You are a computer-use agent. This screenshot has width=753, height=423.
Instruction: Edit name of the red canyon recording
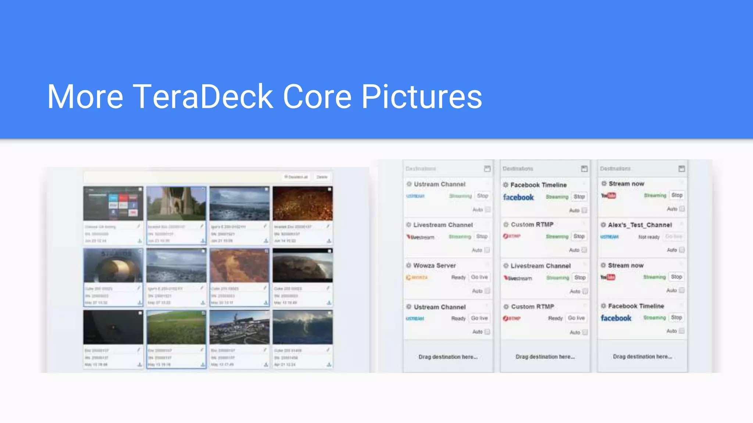coord(265,288)
